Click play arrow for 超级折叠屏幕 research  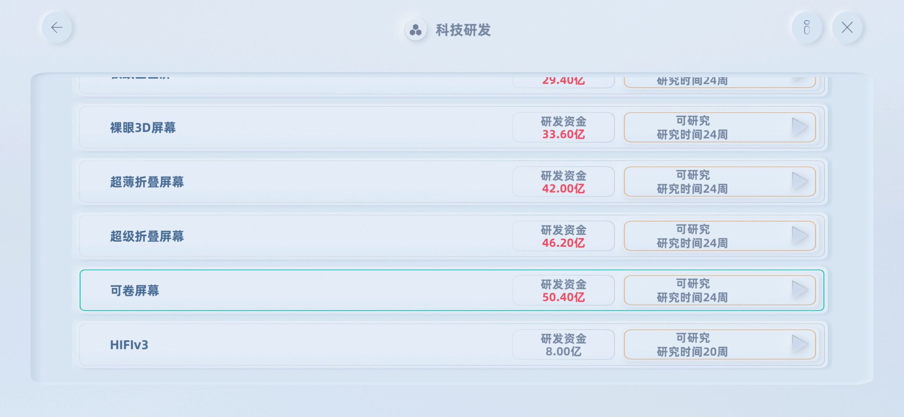(x=800, y=236)
